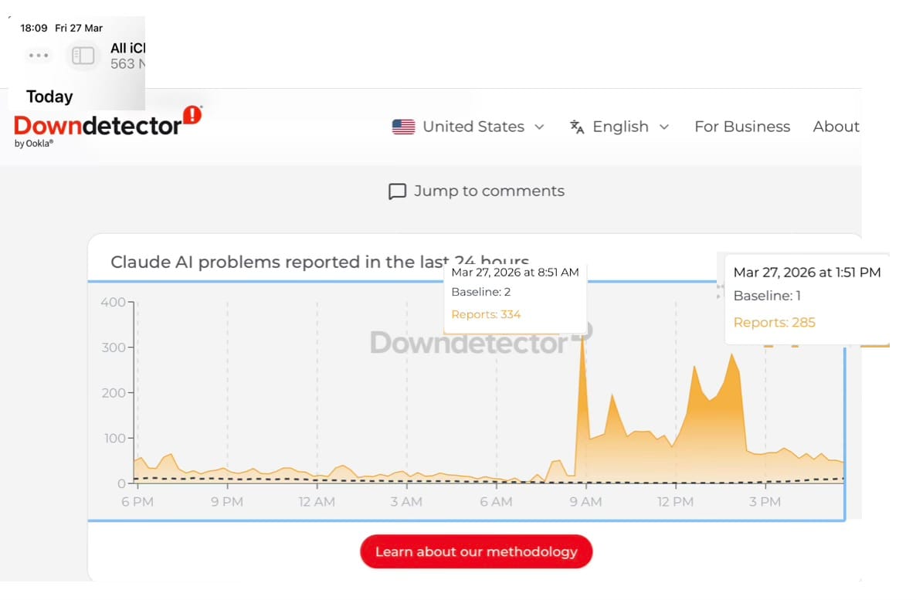Click the 12 AM x-axis label
Image resolution: width=916 pixels, height=600 pixels.
click(317, 502)
